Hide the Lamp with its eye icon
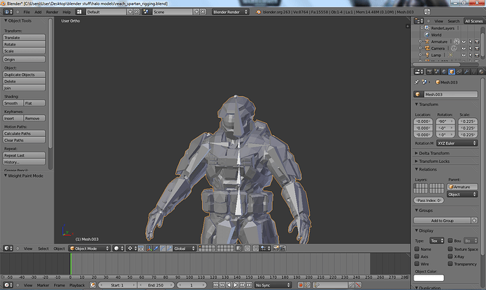Screen dimensions: 486x290 coord(463,55)
